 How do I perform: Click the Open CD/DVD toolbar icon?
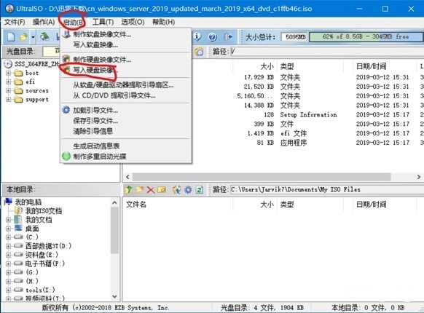(x=45, y=37)
